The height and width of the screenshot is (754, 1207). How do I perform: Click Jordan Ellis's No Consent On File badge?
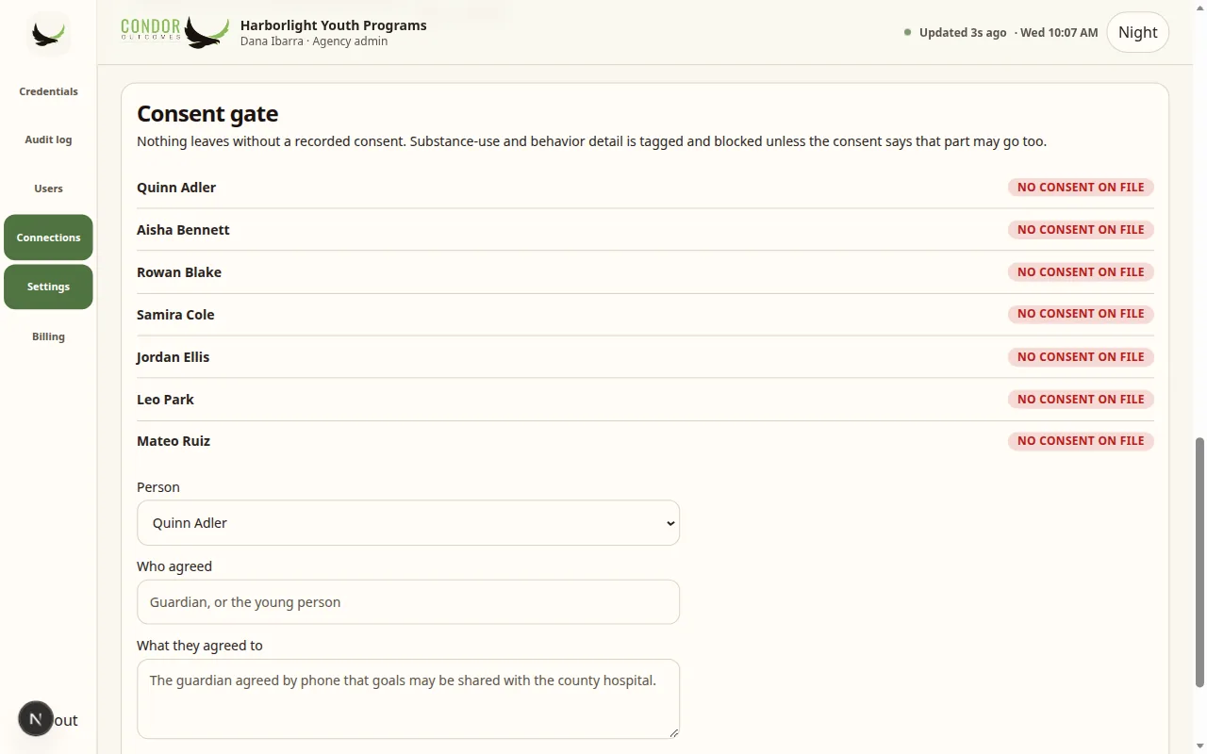pyautogui.click(x=1081, y=357)
